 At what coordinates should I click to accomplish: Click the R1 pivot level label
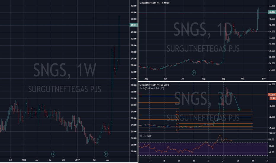pyautogui.click(x=177, y=124)
